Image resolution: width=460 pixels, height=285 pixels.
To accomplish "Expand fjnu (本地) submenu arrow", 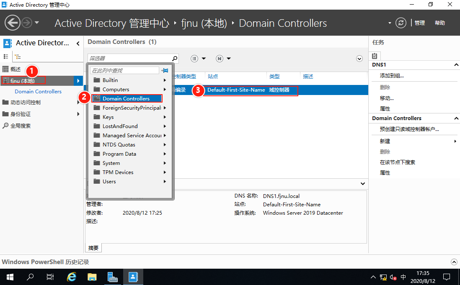I will (x=78, y=80).
